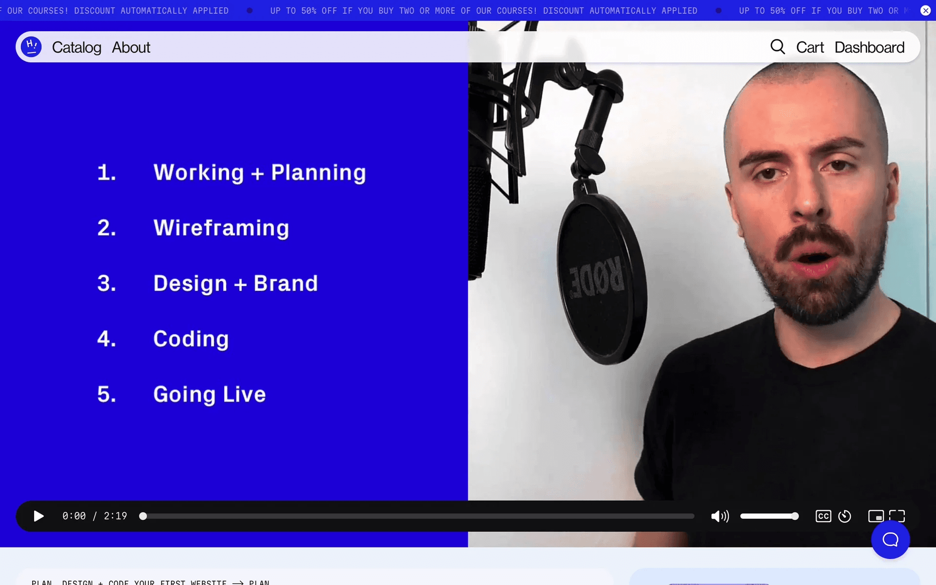Click the discount banner text
The image size is (936, 585).
484,11
